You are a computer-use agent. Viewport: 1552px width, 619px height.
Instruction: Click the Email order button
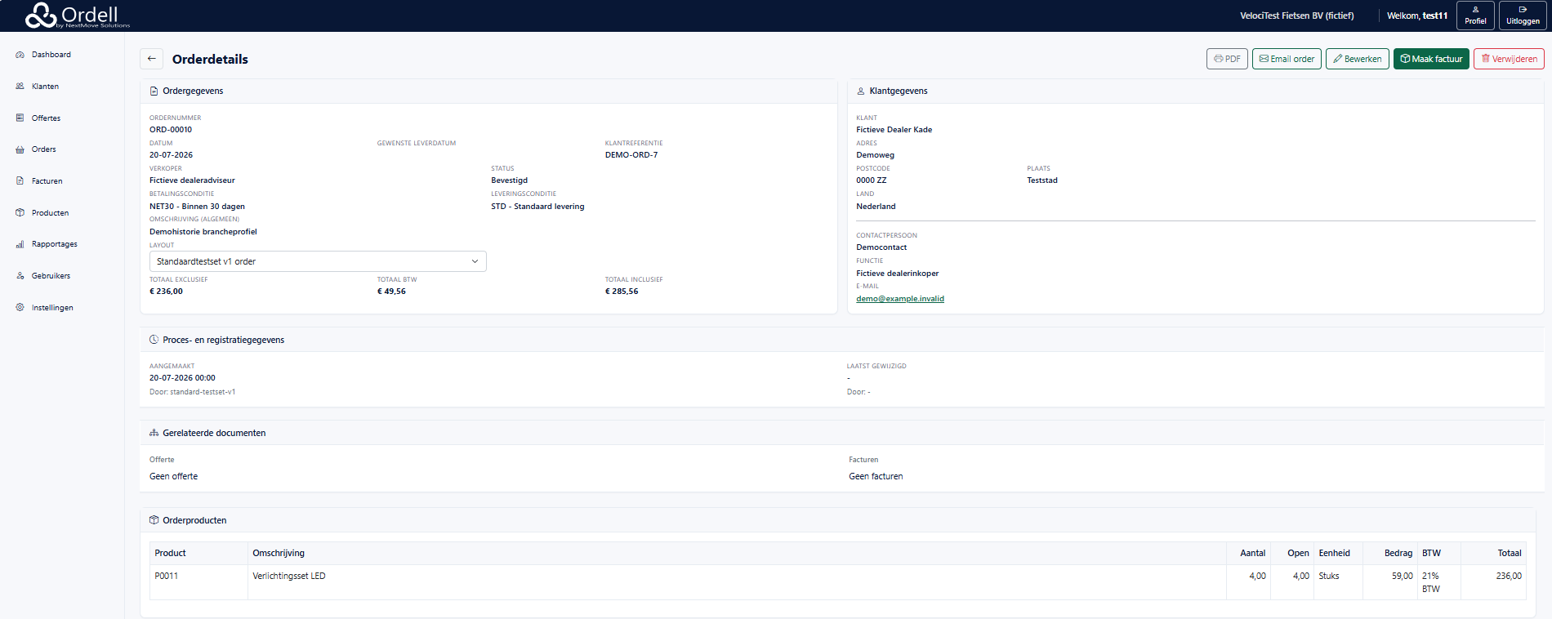click(1287, 59)
